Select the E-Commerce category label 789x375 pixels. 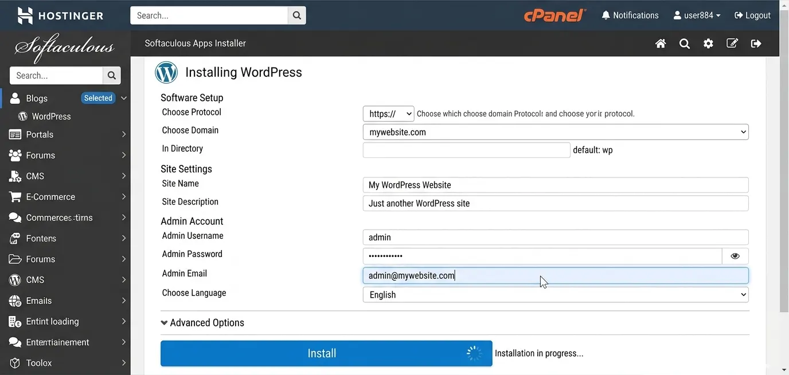click(x=50, y=197)
